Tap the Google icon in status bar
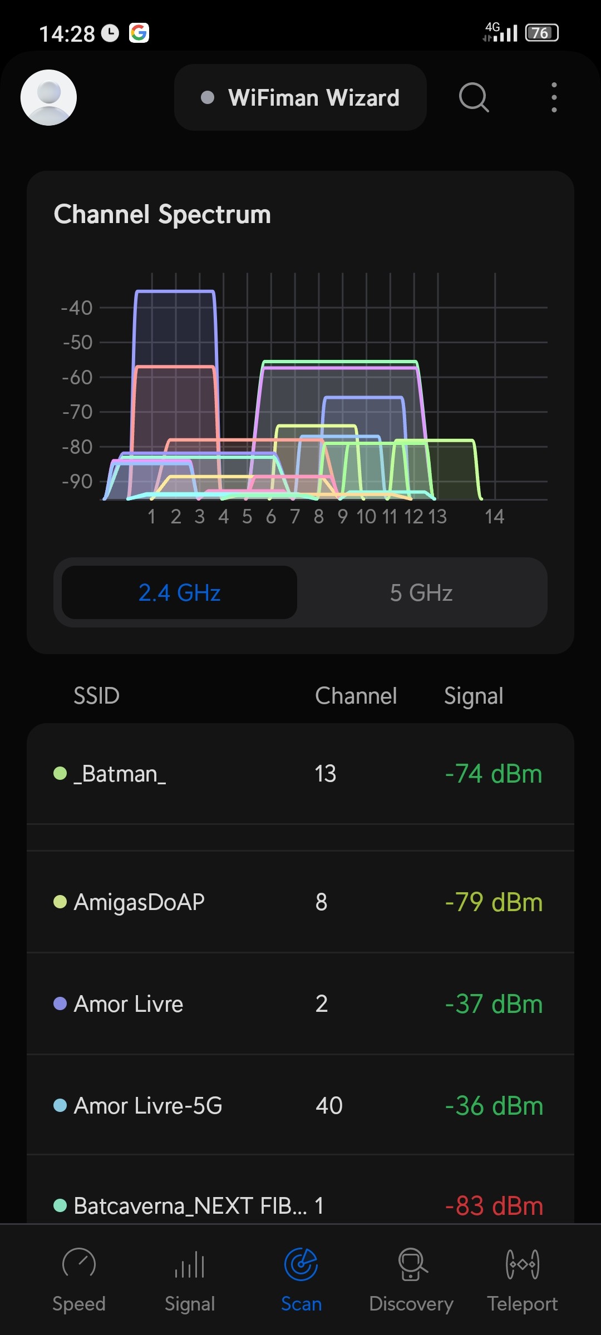This screenshot has width=601, height=1335. [x=139, y=33]
